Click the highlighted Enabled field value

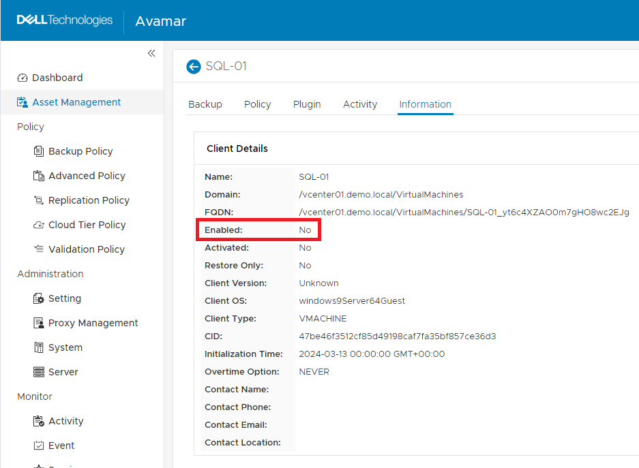pyautogui.click(x=305, y=230)
